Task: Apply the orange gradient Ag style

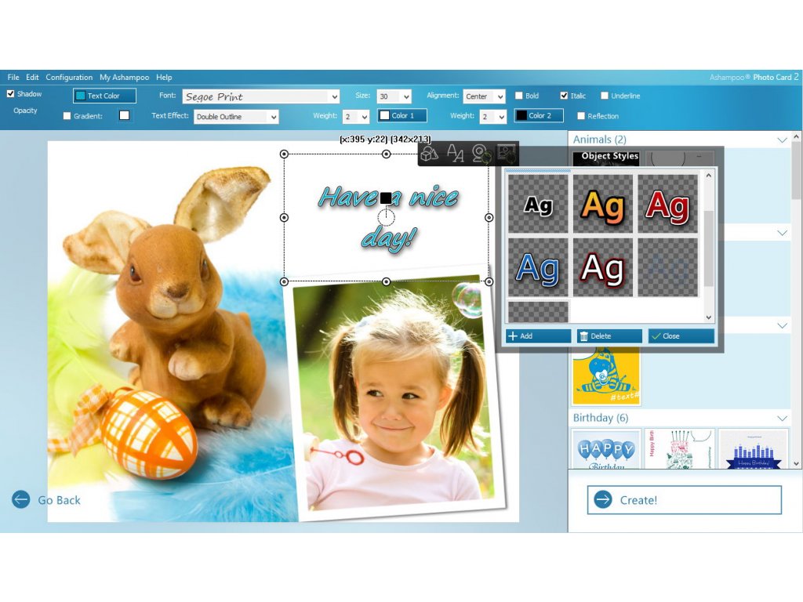Action: coord(603,205)
